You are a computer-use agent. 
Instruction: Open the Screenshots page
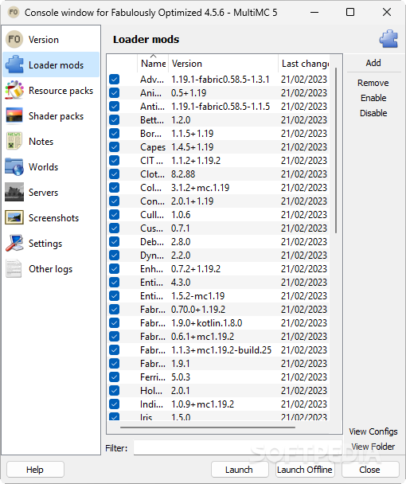click(51, 217)
